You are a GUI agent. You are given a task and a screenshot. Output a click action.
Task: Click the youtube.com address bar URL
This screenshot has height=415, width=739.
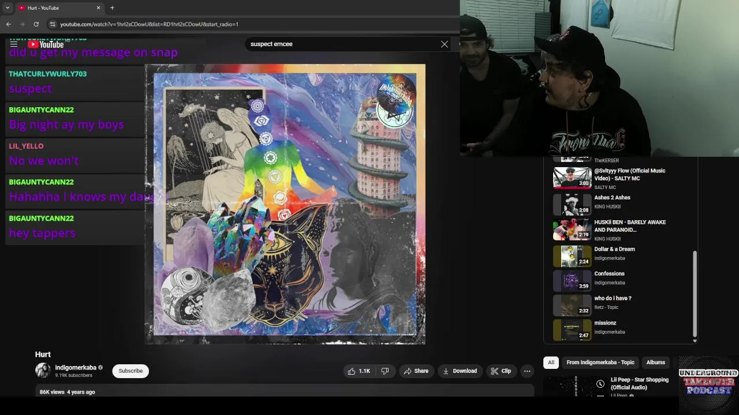click(x=149, y=24)
